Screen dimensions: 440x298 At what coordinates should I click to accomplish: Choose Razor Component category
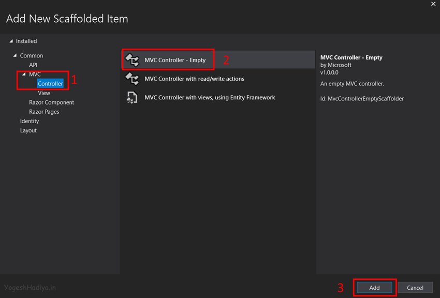pyautogui.click(x=52, y=102)
